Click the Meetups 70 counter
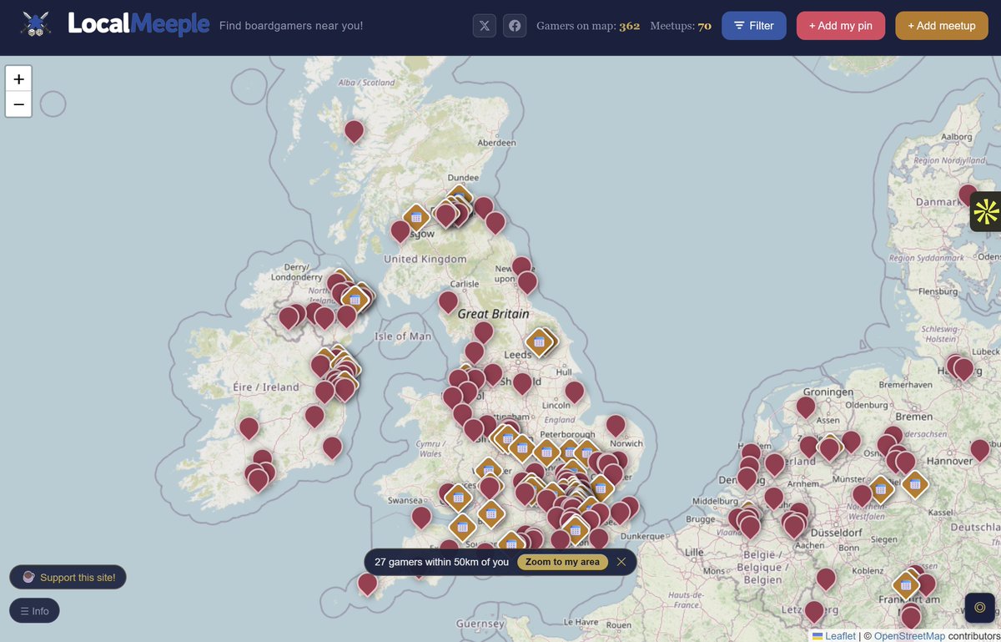 [x=681, y=26]
